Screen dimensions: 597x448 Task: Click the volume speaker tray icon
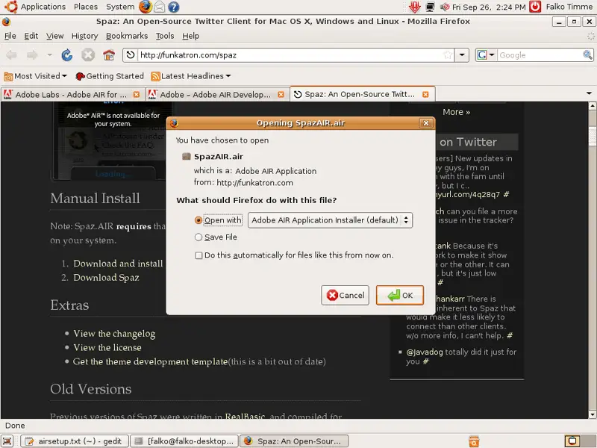[x=445, y=7]
